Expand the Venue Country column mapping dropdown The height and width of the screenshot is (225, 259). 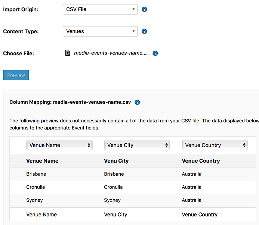pyautogui.click(x=215, y=145)
